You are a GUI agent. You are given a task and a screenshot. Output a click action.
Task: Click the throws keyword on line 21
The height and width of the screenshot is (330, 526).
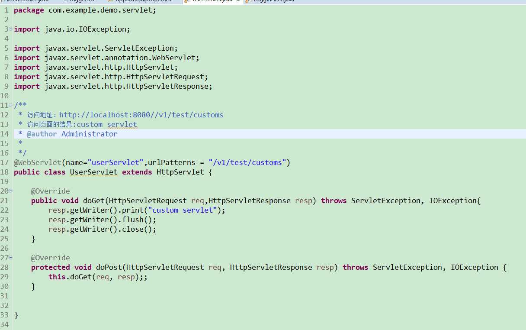[334, 201]
